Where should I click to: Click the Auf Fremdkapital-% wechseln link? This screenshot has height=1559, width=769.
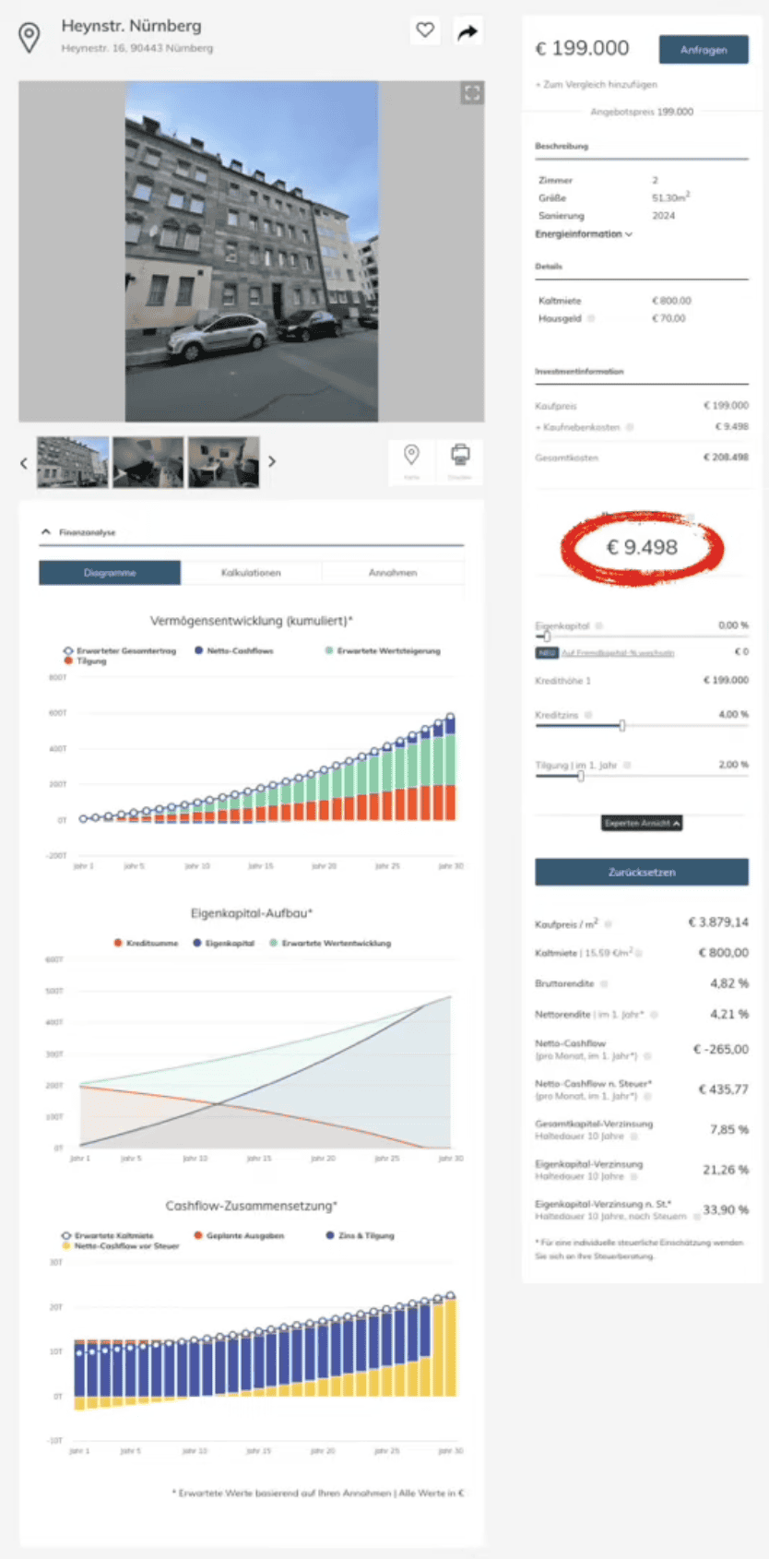coord(618,652)
